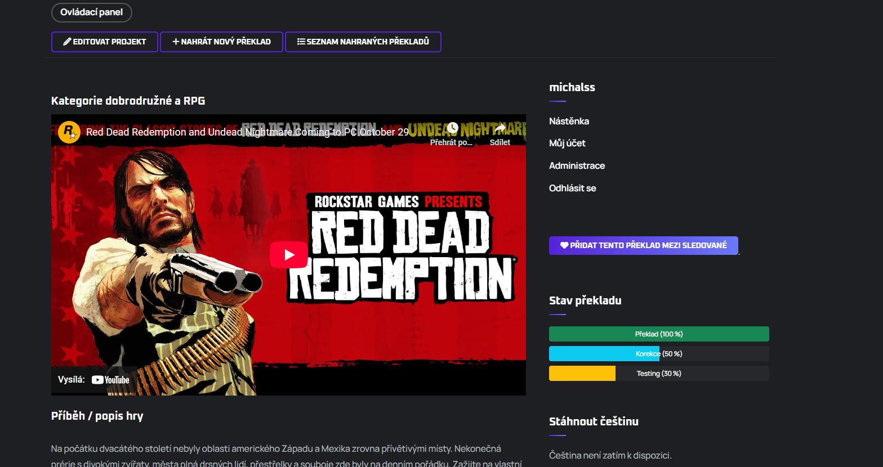
Task: Click the Kategorie dobrodružné a RPG heading
Action: click(128, 101)
